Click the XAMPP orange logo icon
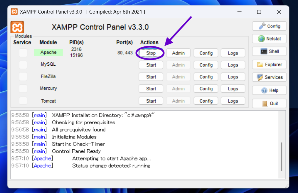Viewport: 298px width, 193px height. pyautogui.click(x=17, y=27)
